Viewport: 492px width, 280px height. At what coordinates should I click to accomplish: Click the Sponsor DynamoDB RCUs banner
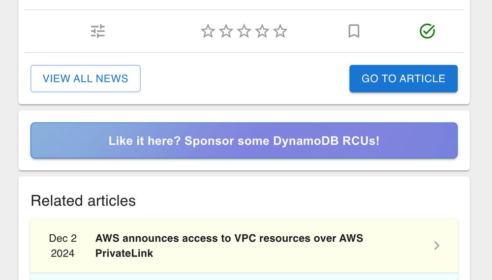click(x=244, y=141)
